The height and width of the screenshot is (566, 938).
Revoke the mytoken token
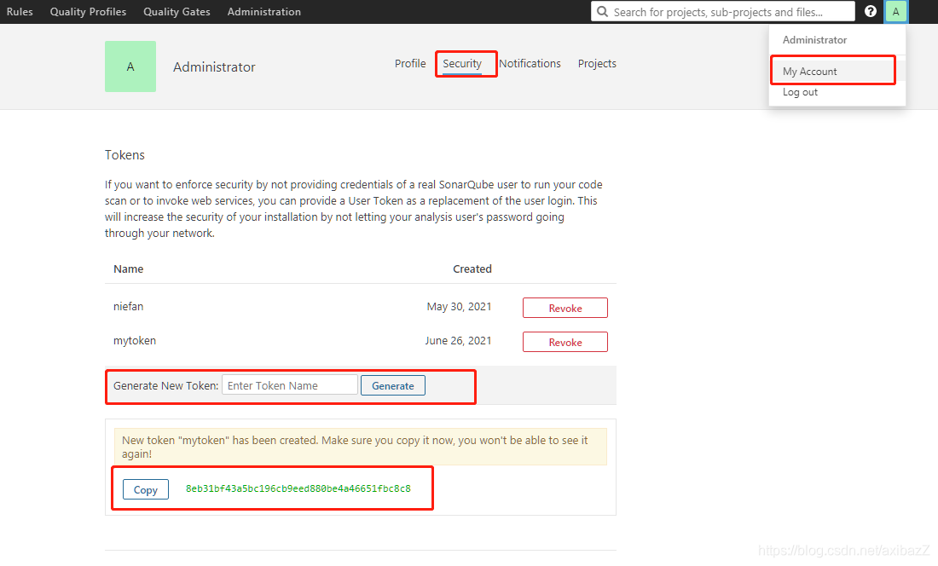565,341
